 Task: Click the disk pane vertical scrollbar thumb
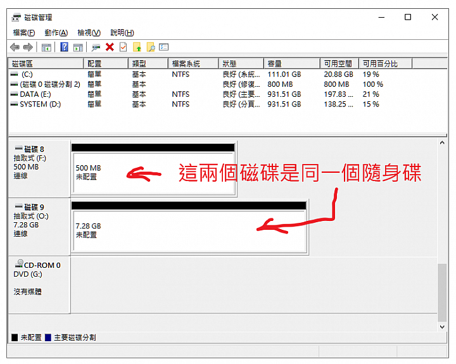click(442, 292)
